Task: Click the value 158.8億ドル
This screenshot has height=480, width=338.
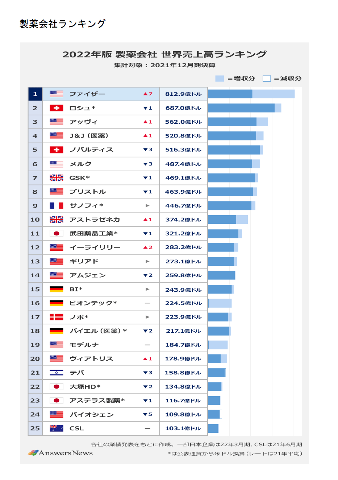Action: [x=183, y=373]
